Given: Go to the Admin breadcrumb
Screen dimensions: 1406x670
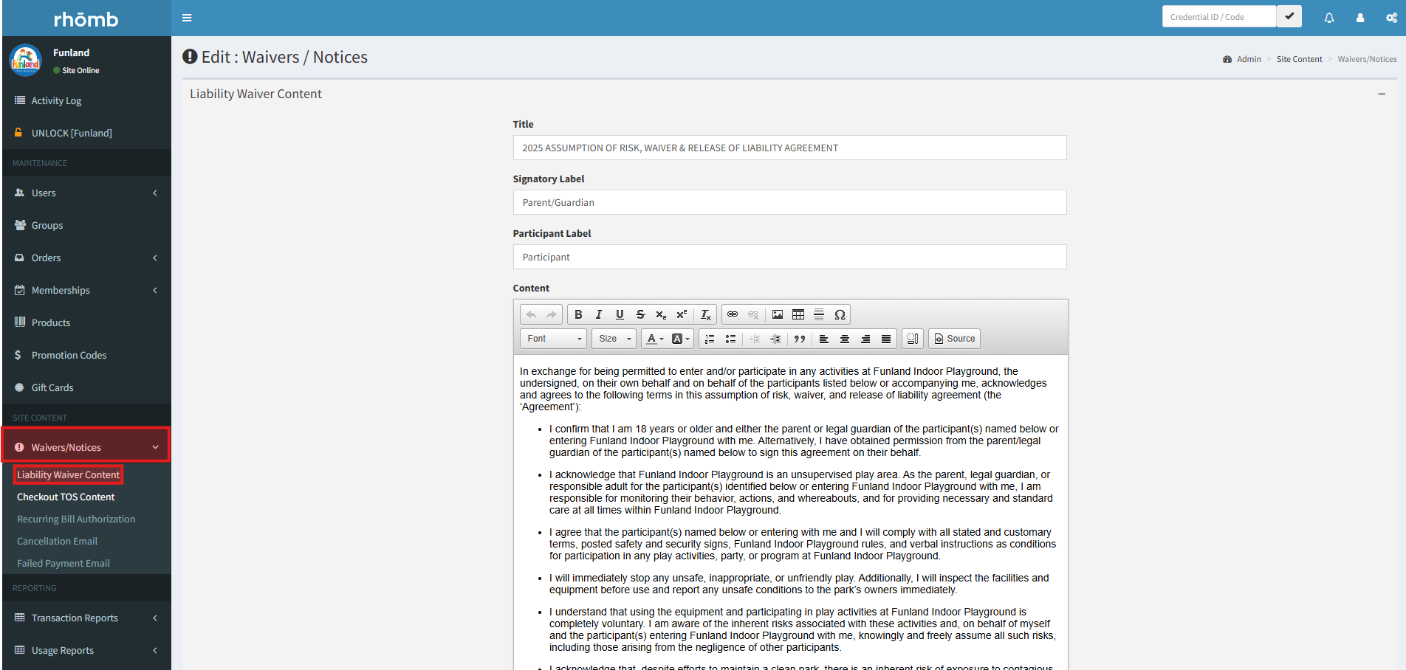Looking at the screenshot, I should (x=1249, y=59).
